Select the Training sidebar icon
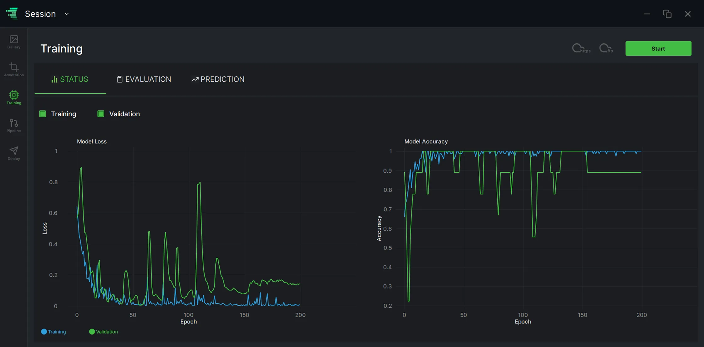Screen dimensions: 704x347 (x=14, y=97)
